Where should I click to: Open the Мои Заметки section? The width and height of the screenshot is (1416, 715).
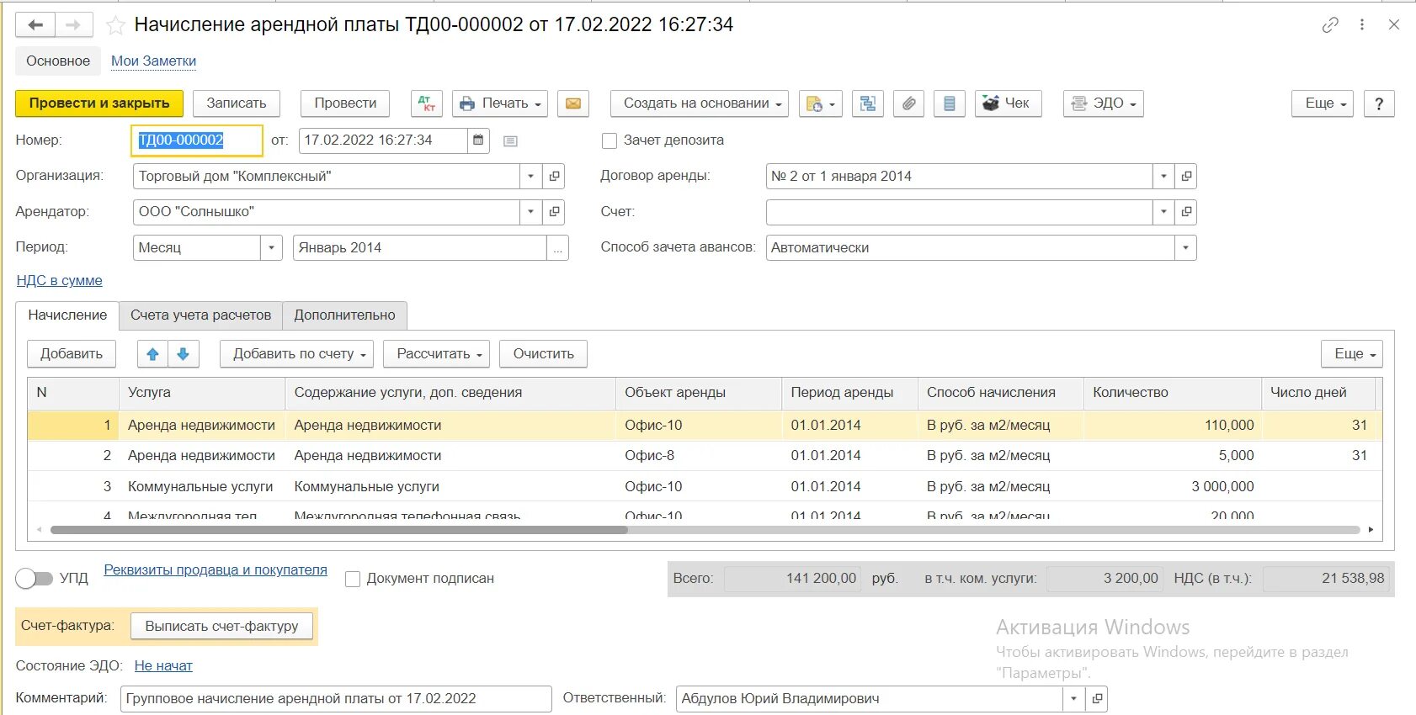click(x=153, y=61)
